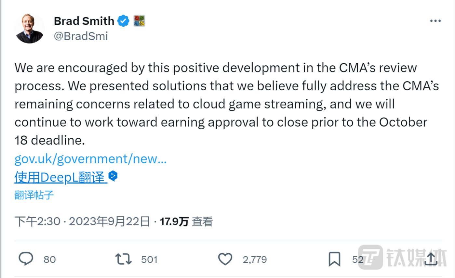The image size is (455, 278).
Task: Like the post with the heart icon
Action: 225,259
